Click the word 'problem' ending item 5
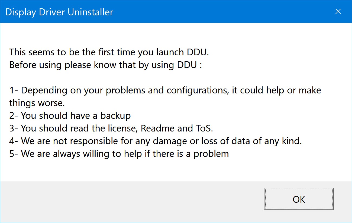The width and height of the screenshot is (352, 223). 211,154
